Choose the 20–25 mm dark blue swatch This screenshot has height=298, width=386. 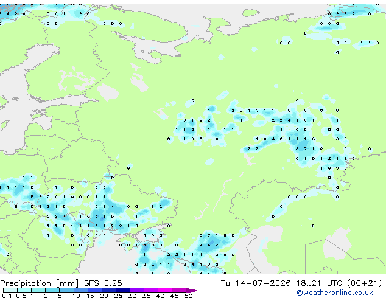tap(108, 290)
